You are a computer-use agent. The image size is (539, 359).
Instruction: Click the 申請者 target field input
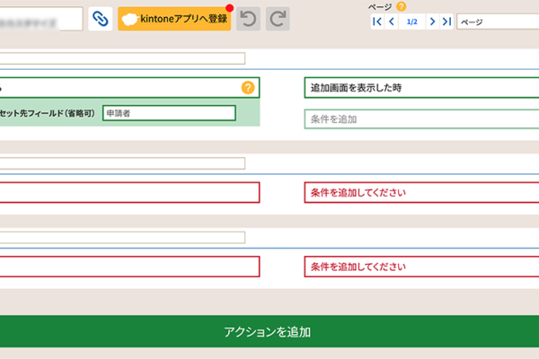coord(169,113)
